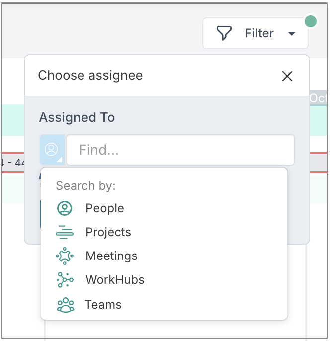330x341 pixels.
Task: Click the Oct month header on timeline
Action: (318, 98)
